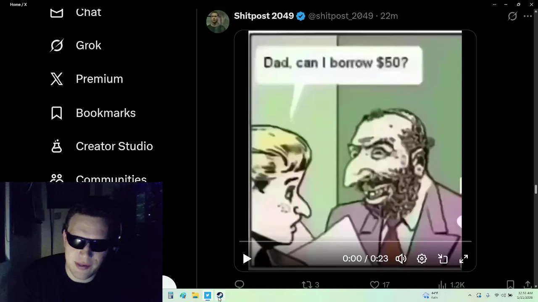
Task: Play the video
Action: [247, 259]
